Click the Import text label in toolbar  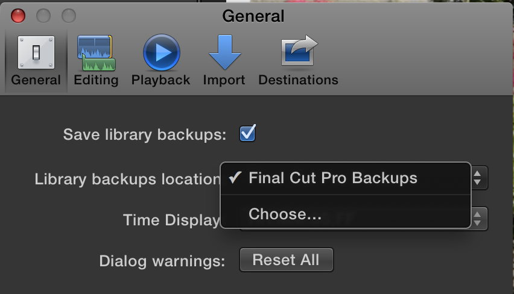pyautogui.click(x=224, y=80)
